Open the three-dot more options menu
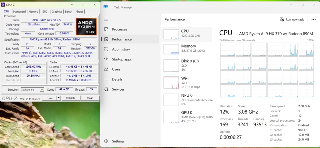The image size is (320, 148). pyautogui.click(x=313, y=19)
